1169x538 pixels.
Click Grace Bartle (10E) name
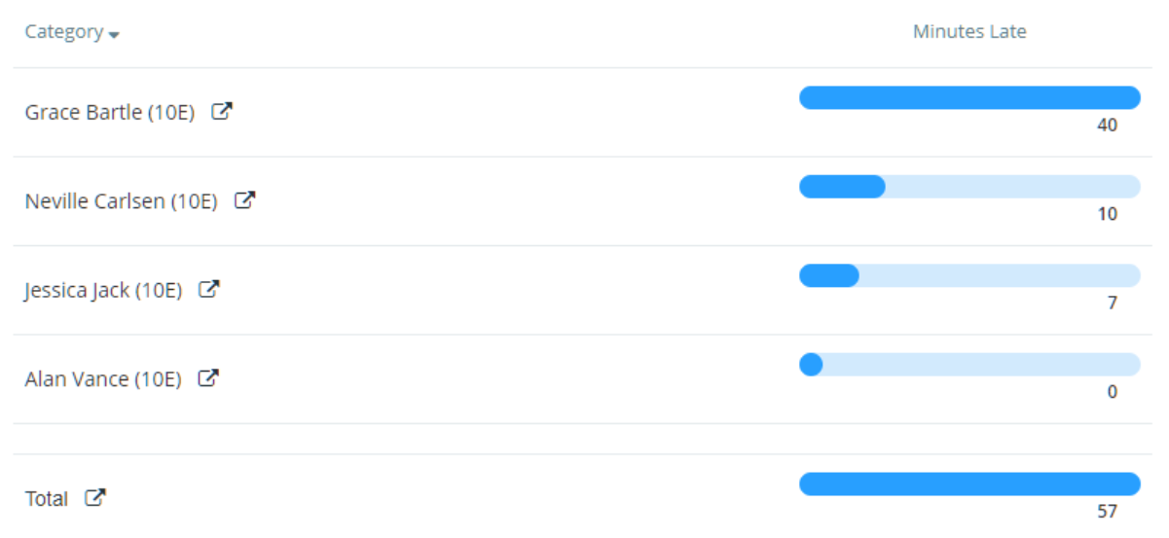click(109, 113)
